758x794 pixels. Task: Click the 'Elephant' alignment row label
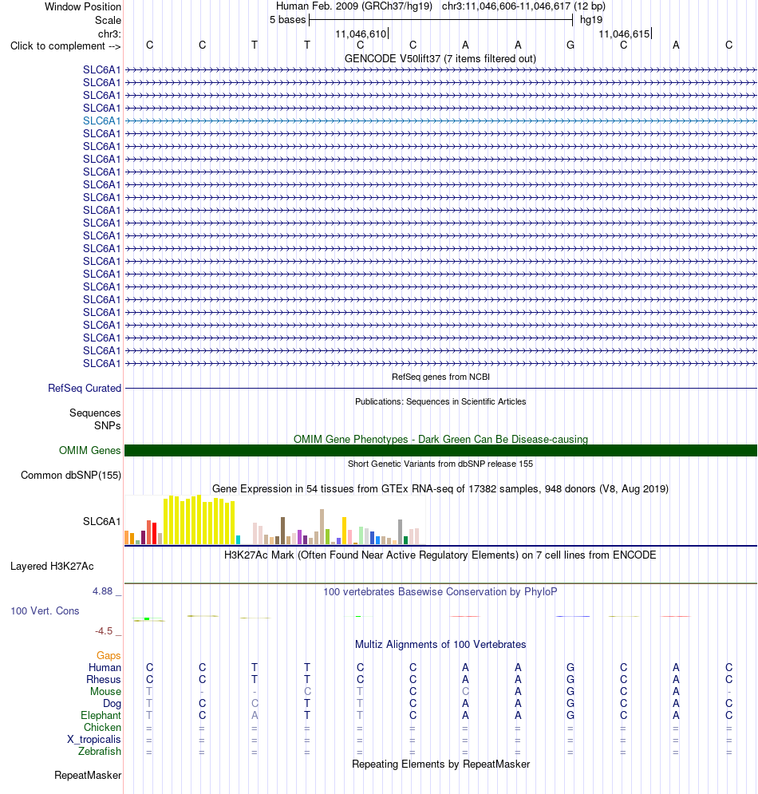pyautogui.click(x=101, y=716)
